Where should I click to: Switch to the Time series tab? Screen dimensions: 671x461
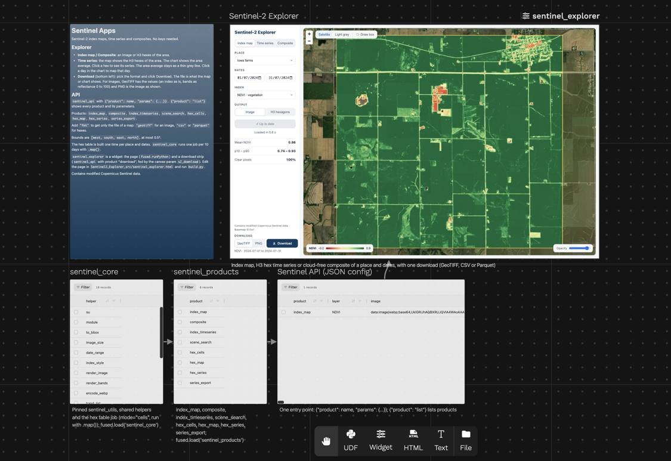point(265,43)
